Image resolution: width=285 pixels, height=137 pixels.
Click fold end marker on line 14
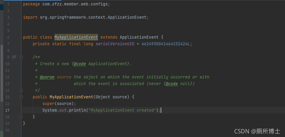click(x=21, y=90)
